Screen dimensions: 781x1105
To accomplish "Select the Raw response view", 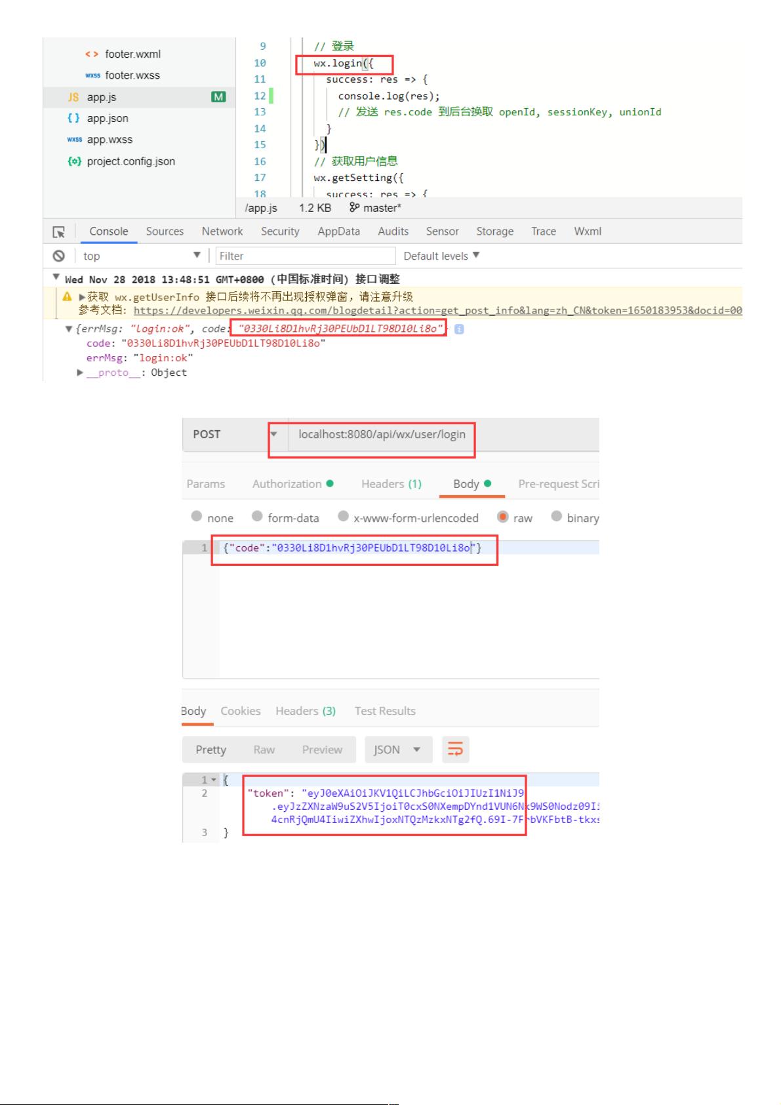I will pos(264,750).
